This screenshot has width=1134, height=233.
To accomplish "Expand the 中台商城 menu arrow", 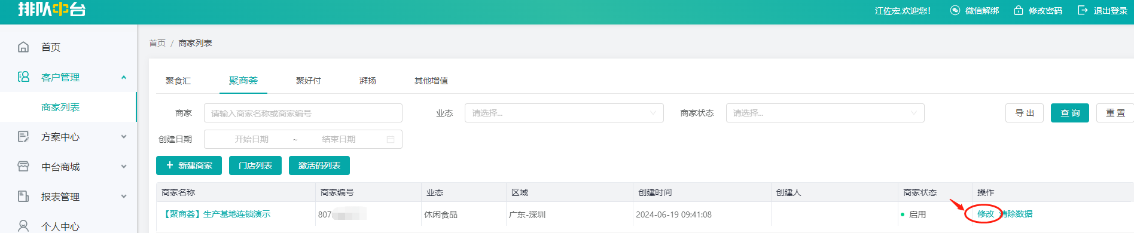I will click(x=124, y=167).
